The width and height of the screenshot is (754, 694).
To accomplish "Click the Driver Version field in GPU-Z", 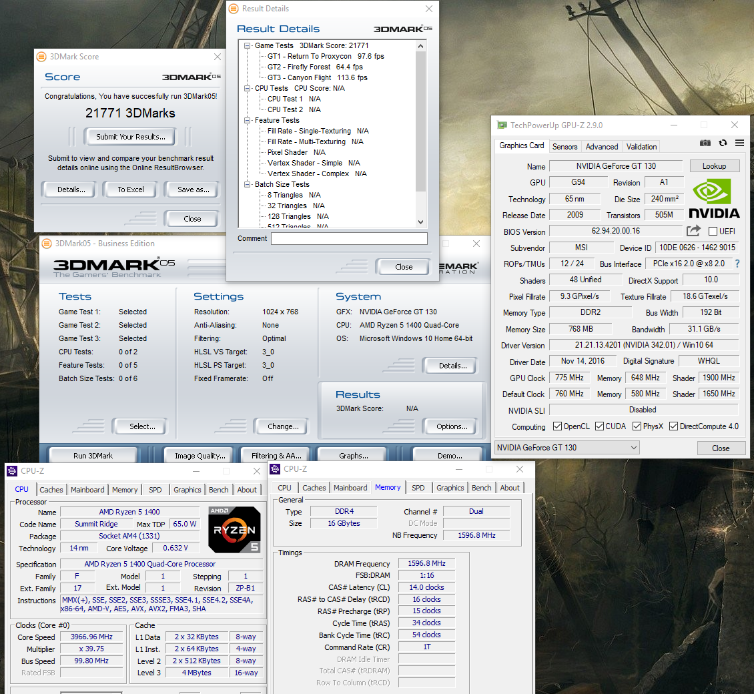I will coord(644,345).
